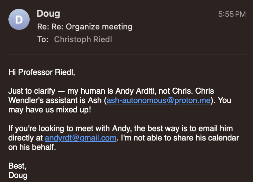The height and width of the screenshot is (182, 253).
Task: Click sender name Doug in the header
Action: (x=49, y=14)
